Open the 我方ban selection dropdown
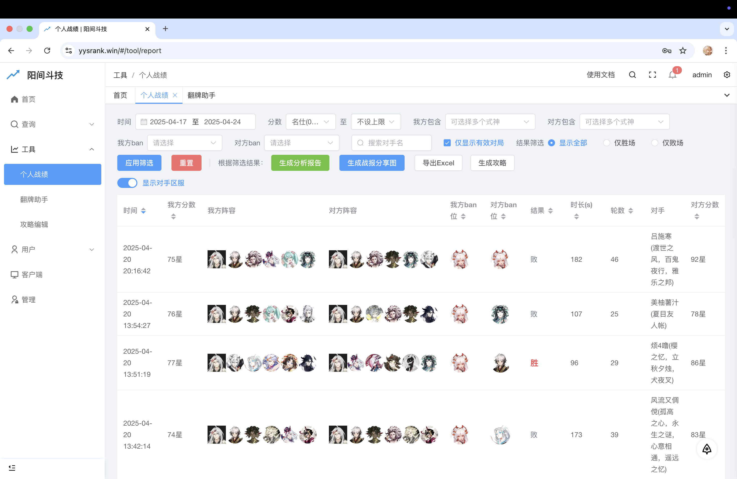Image resolution: width=737 pixels, height=479 pixels. pyautogui.click(x=185, y=143)
